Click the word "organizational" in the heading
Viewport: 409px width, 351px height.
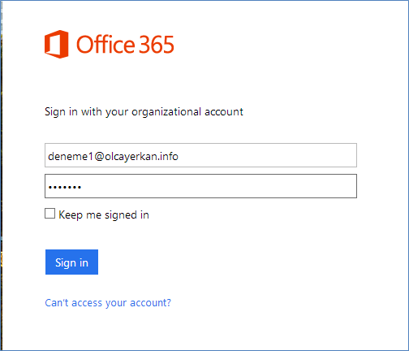pos(166,112)
